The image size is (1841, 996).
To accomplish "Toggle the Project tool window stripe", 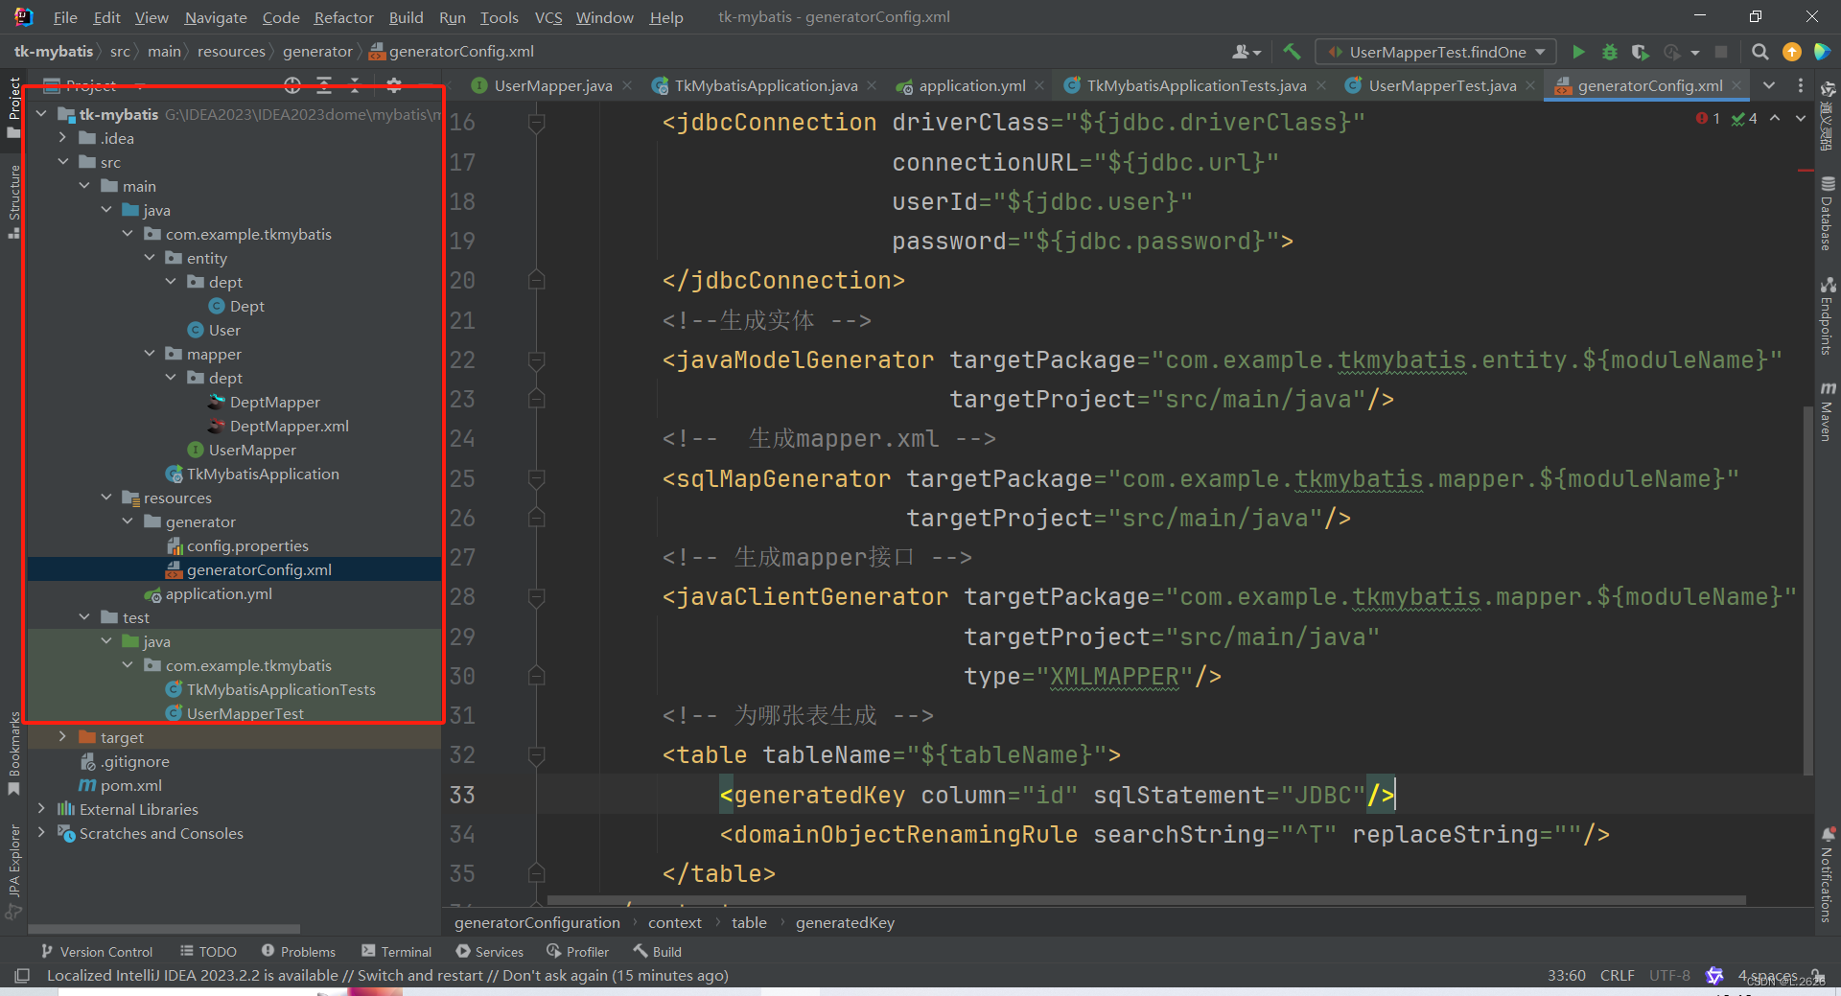I will 13,107.
